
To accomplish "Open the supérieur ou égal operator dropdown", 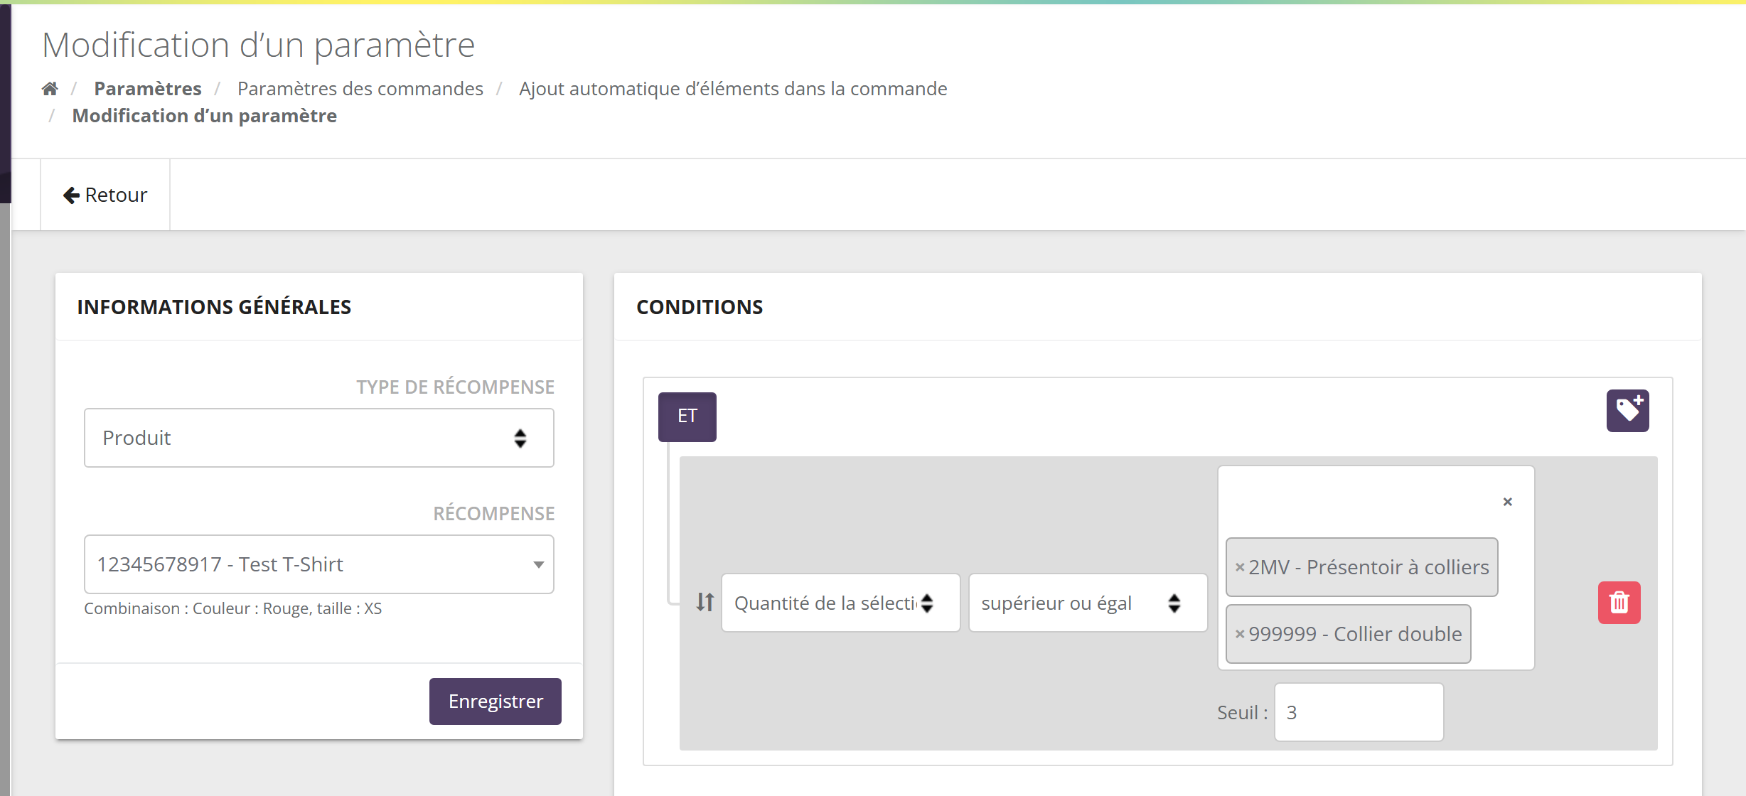I will tap(1088, 603).
